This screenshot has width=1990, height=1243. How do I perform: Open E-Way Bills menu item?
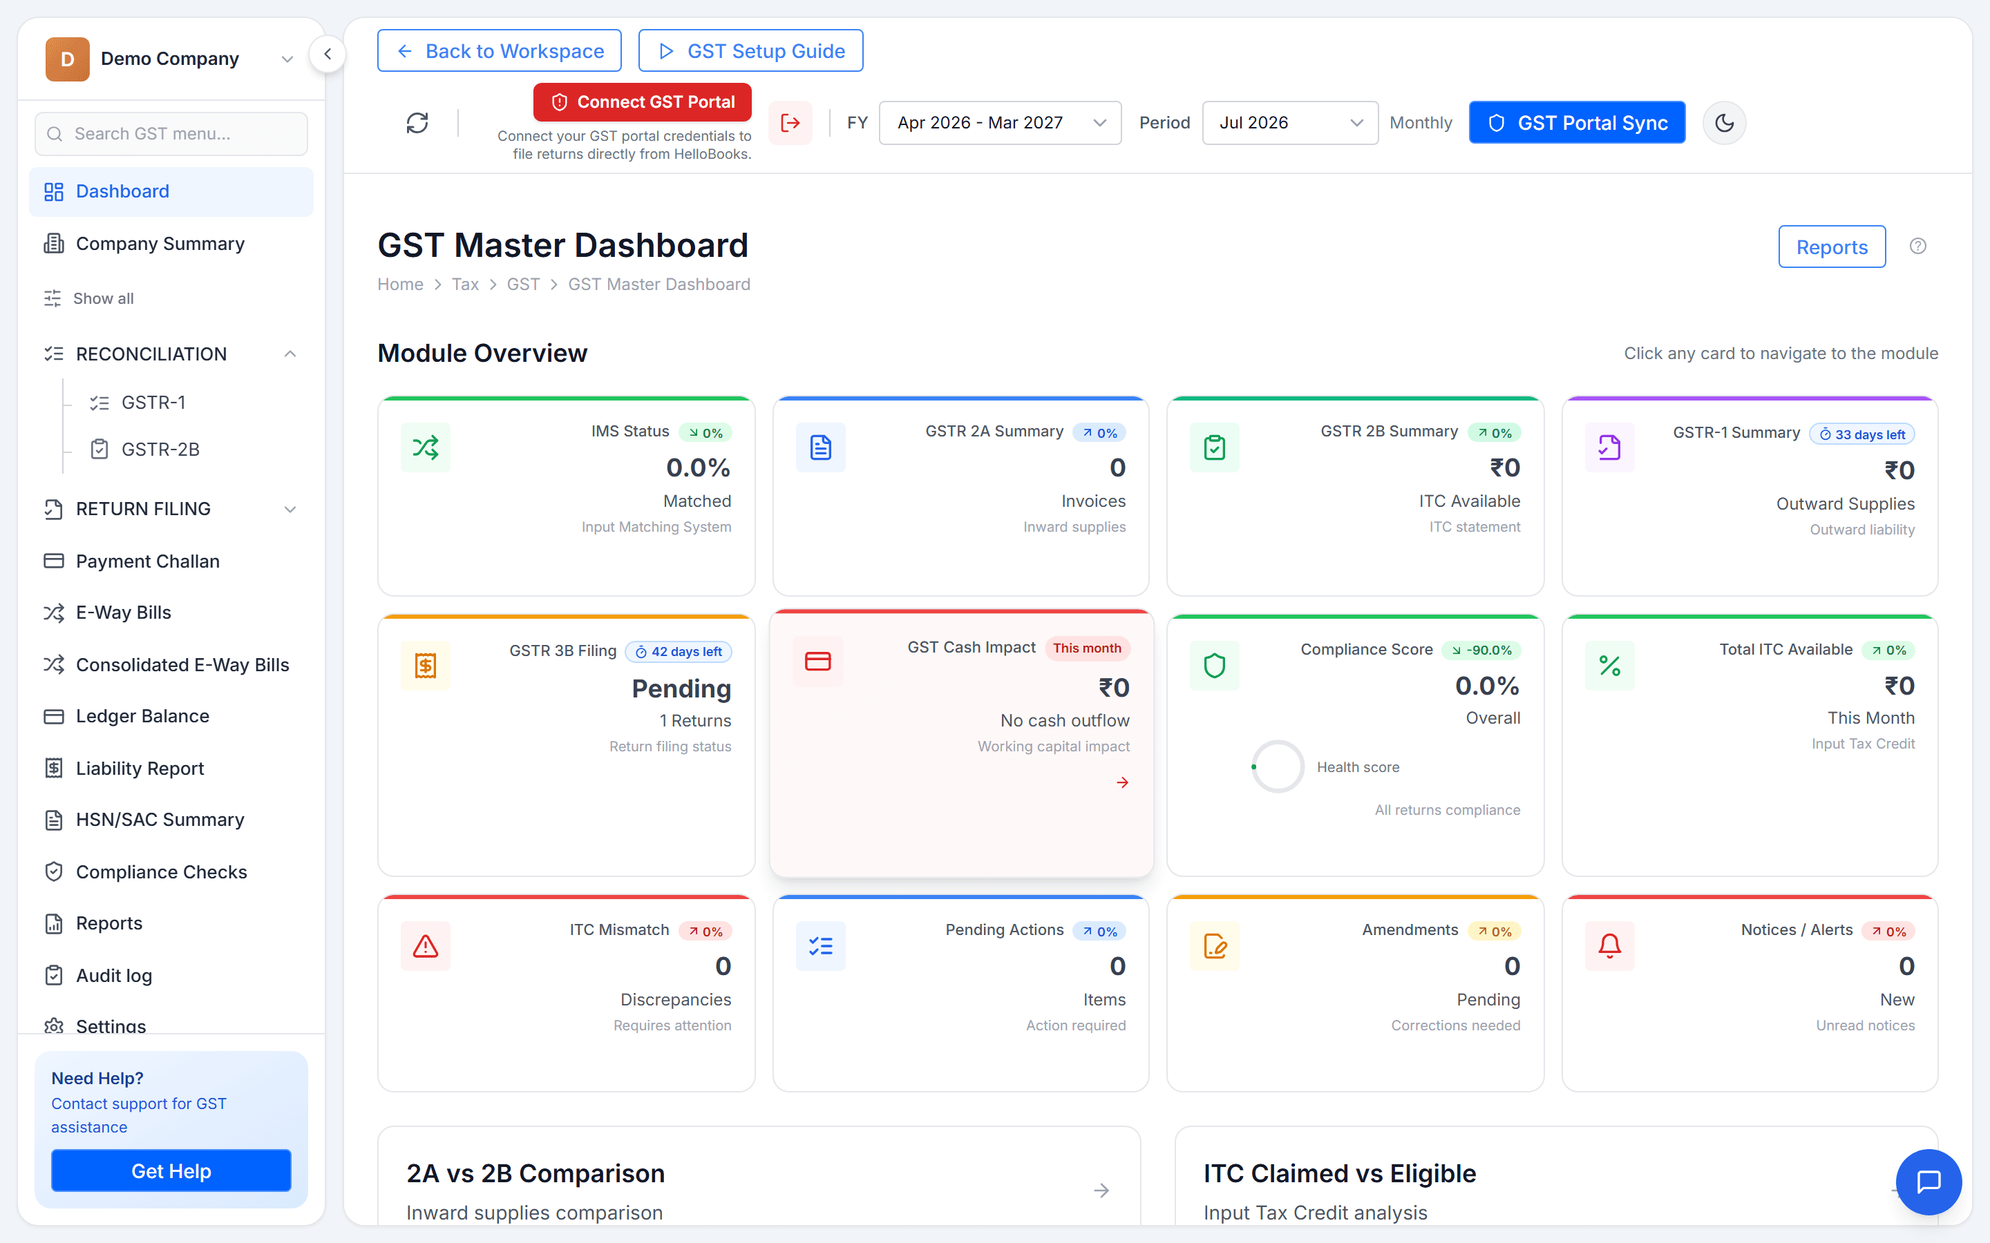point(171,613)
